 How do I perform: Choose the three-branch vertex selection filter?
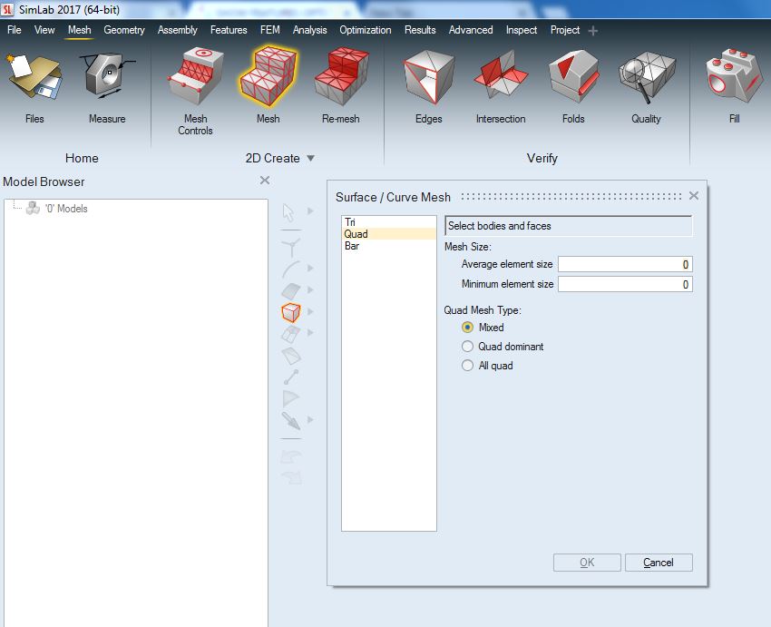coord(291,248)
